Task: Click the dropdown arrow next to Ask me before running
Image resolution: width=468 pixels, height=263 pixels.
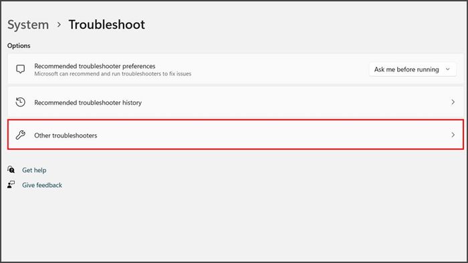Action: tap(447, 69)
